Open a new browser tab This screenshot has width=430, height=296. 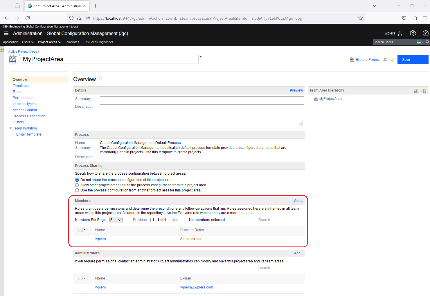coord(95,6)
